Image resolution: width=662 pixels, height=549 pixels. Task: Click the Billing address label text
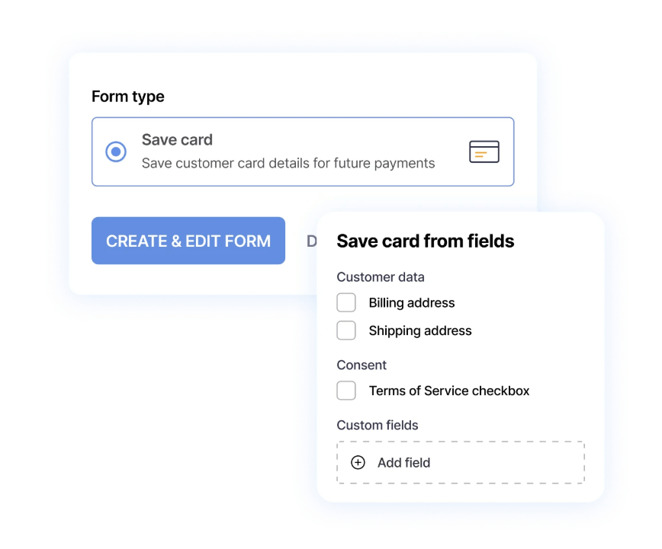click(412, 302)
